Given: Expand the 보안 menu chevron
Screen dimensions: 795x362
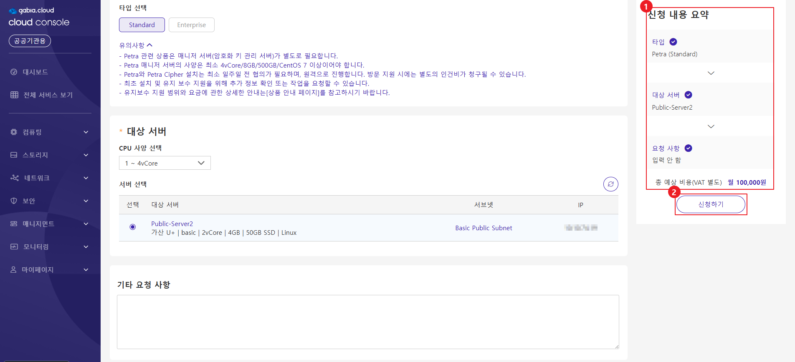Looking at the screenshot, I should 86,201.
